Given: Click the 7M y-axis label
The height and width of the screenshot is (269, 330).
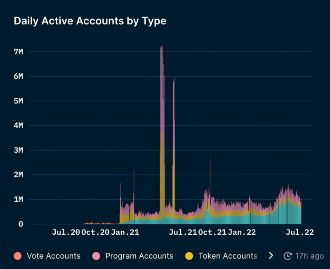Looking at the screenshot, I should pyautogui.click(x=19, y=51).
